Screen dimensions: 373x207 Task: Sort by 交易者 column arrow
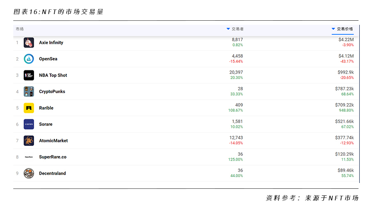228,29
